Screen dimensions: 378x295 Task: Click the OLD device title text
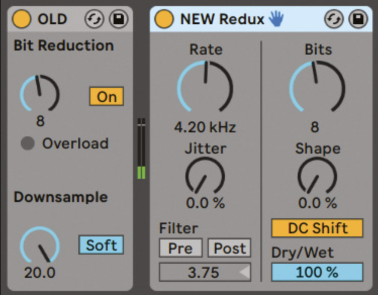click(53, 19)
